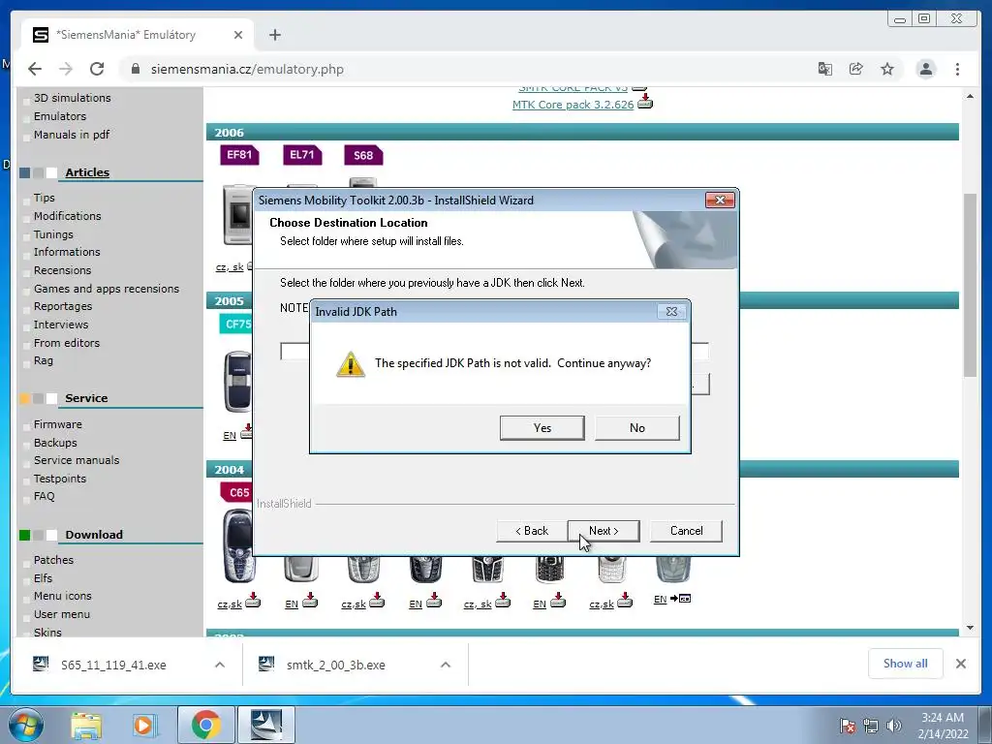Open the Articles section heading
The height and width of the screenshot is (744, 992).
[x=87, y=172]
